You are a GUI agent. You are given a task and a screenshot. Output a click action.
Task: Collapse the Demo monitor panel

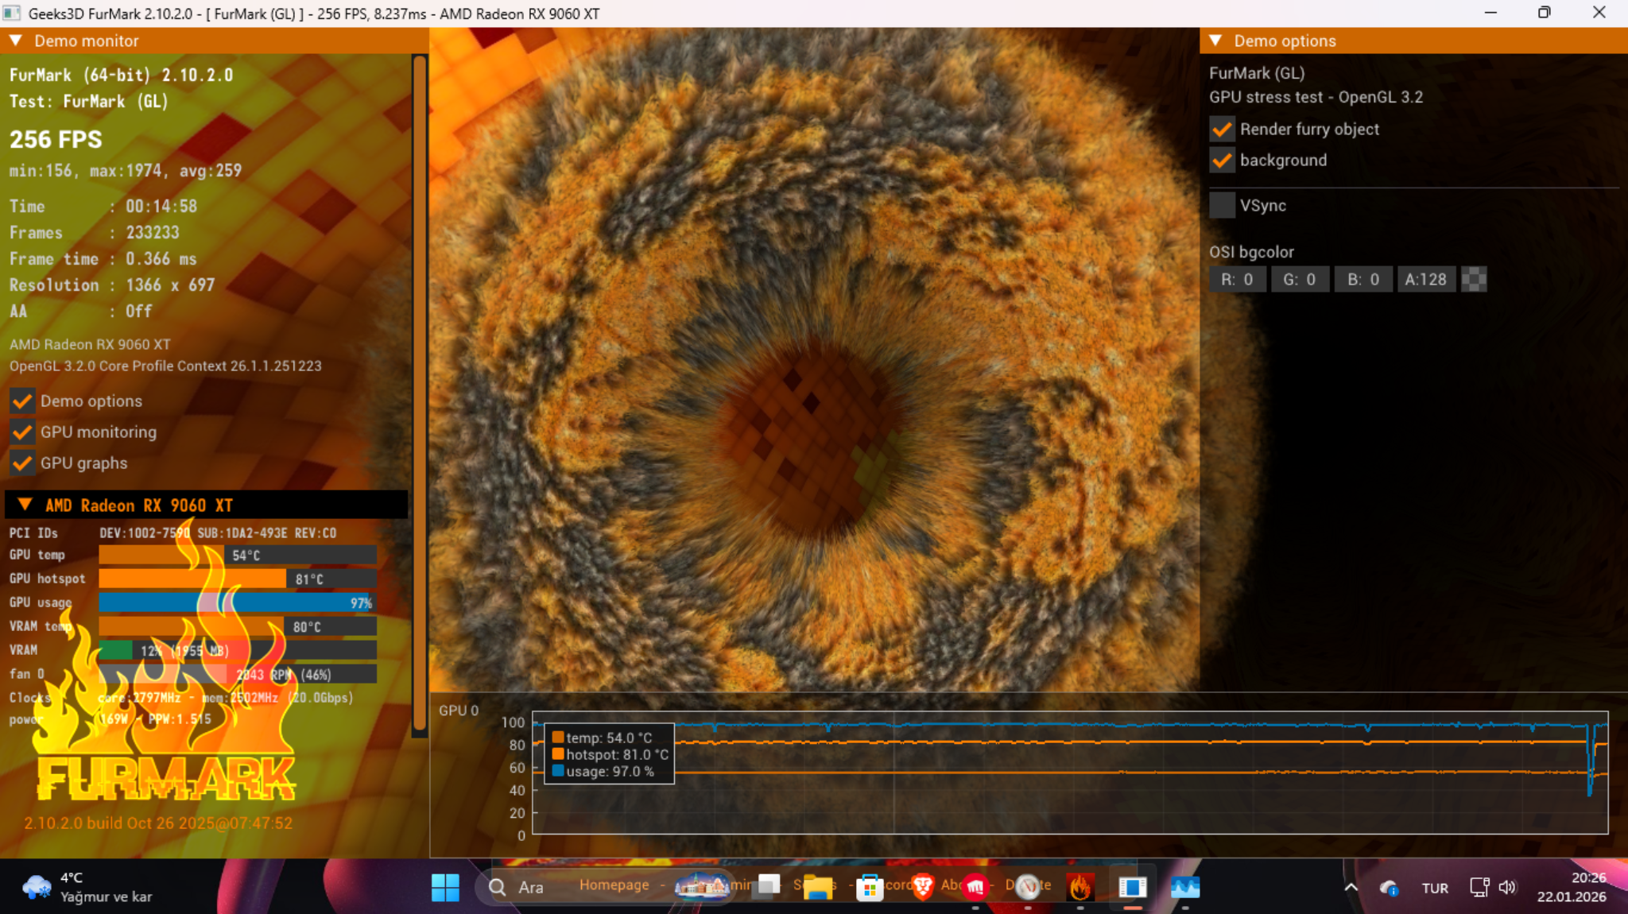16,41
